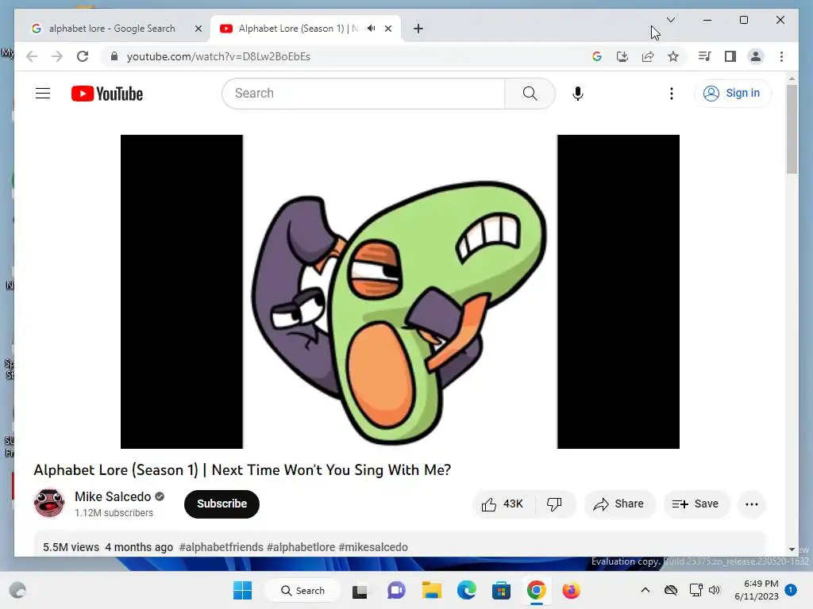Share this page from Chrome toolbar
Screen dimensions: 813x609
pyautogui.click(x=648, y=56)
